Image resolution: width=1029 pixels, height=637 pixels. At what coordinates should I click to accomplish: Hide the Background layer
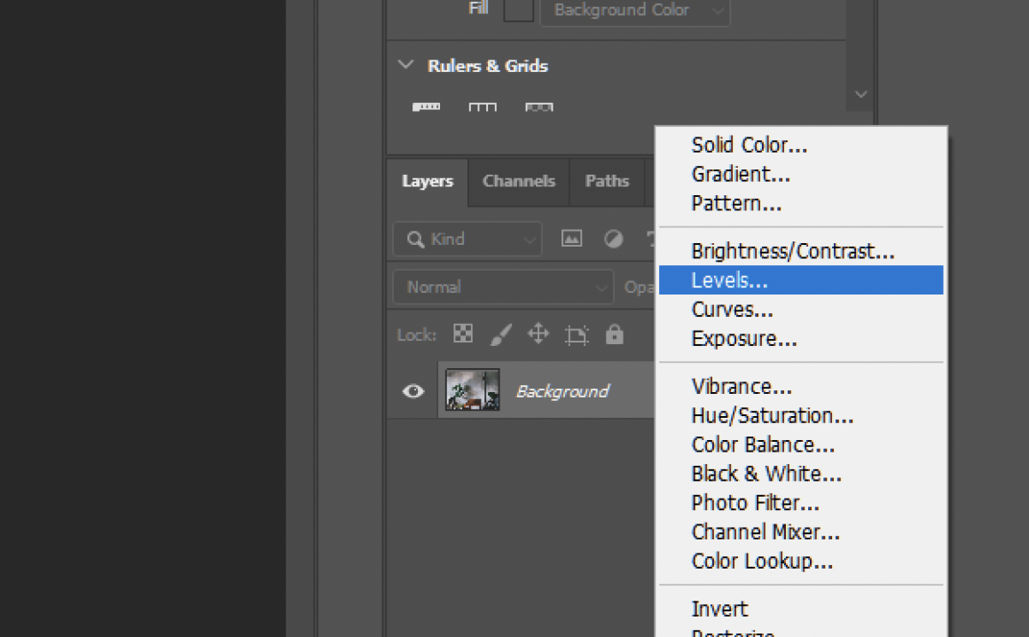coord(412,390)
